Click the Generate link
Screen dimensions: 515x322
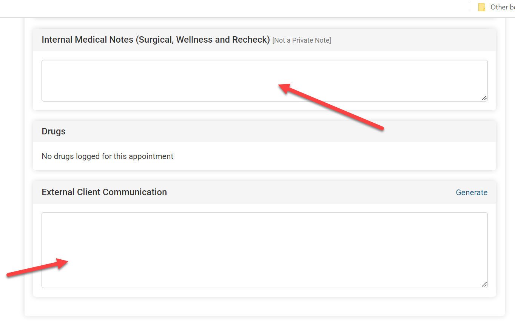click(472, 193)
